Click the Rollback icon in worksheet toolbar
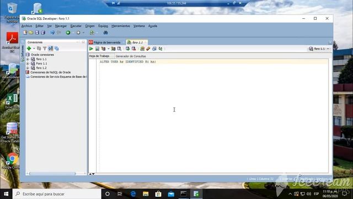 point(133,49)
